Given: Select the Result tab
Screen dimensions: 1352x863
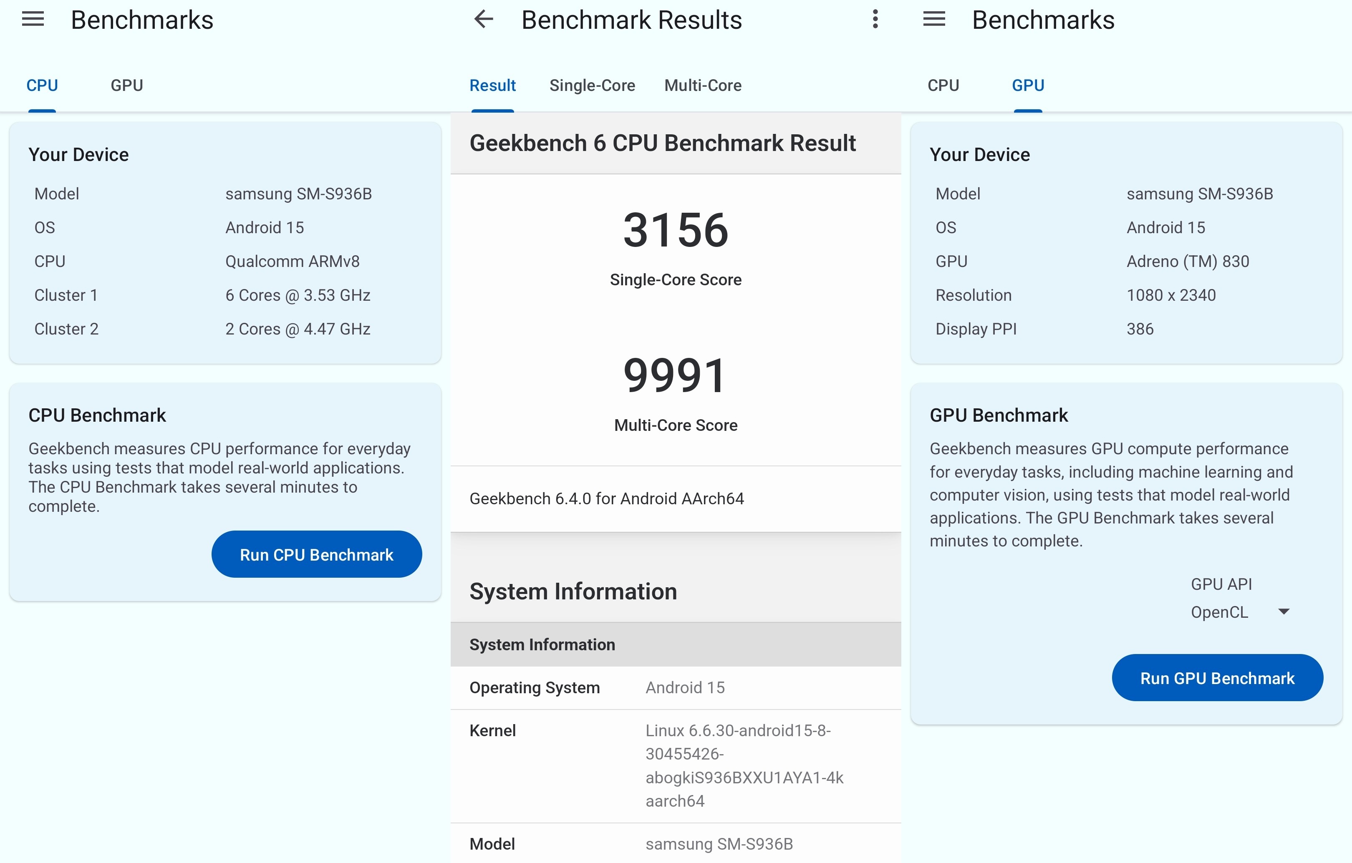Looking at the screenshot, I should pos(492,85).
